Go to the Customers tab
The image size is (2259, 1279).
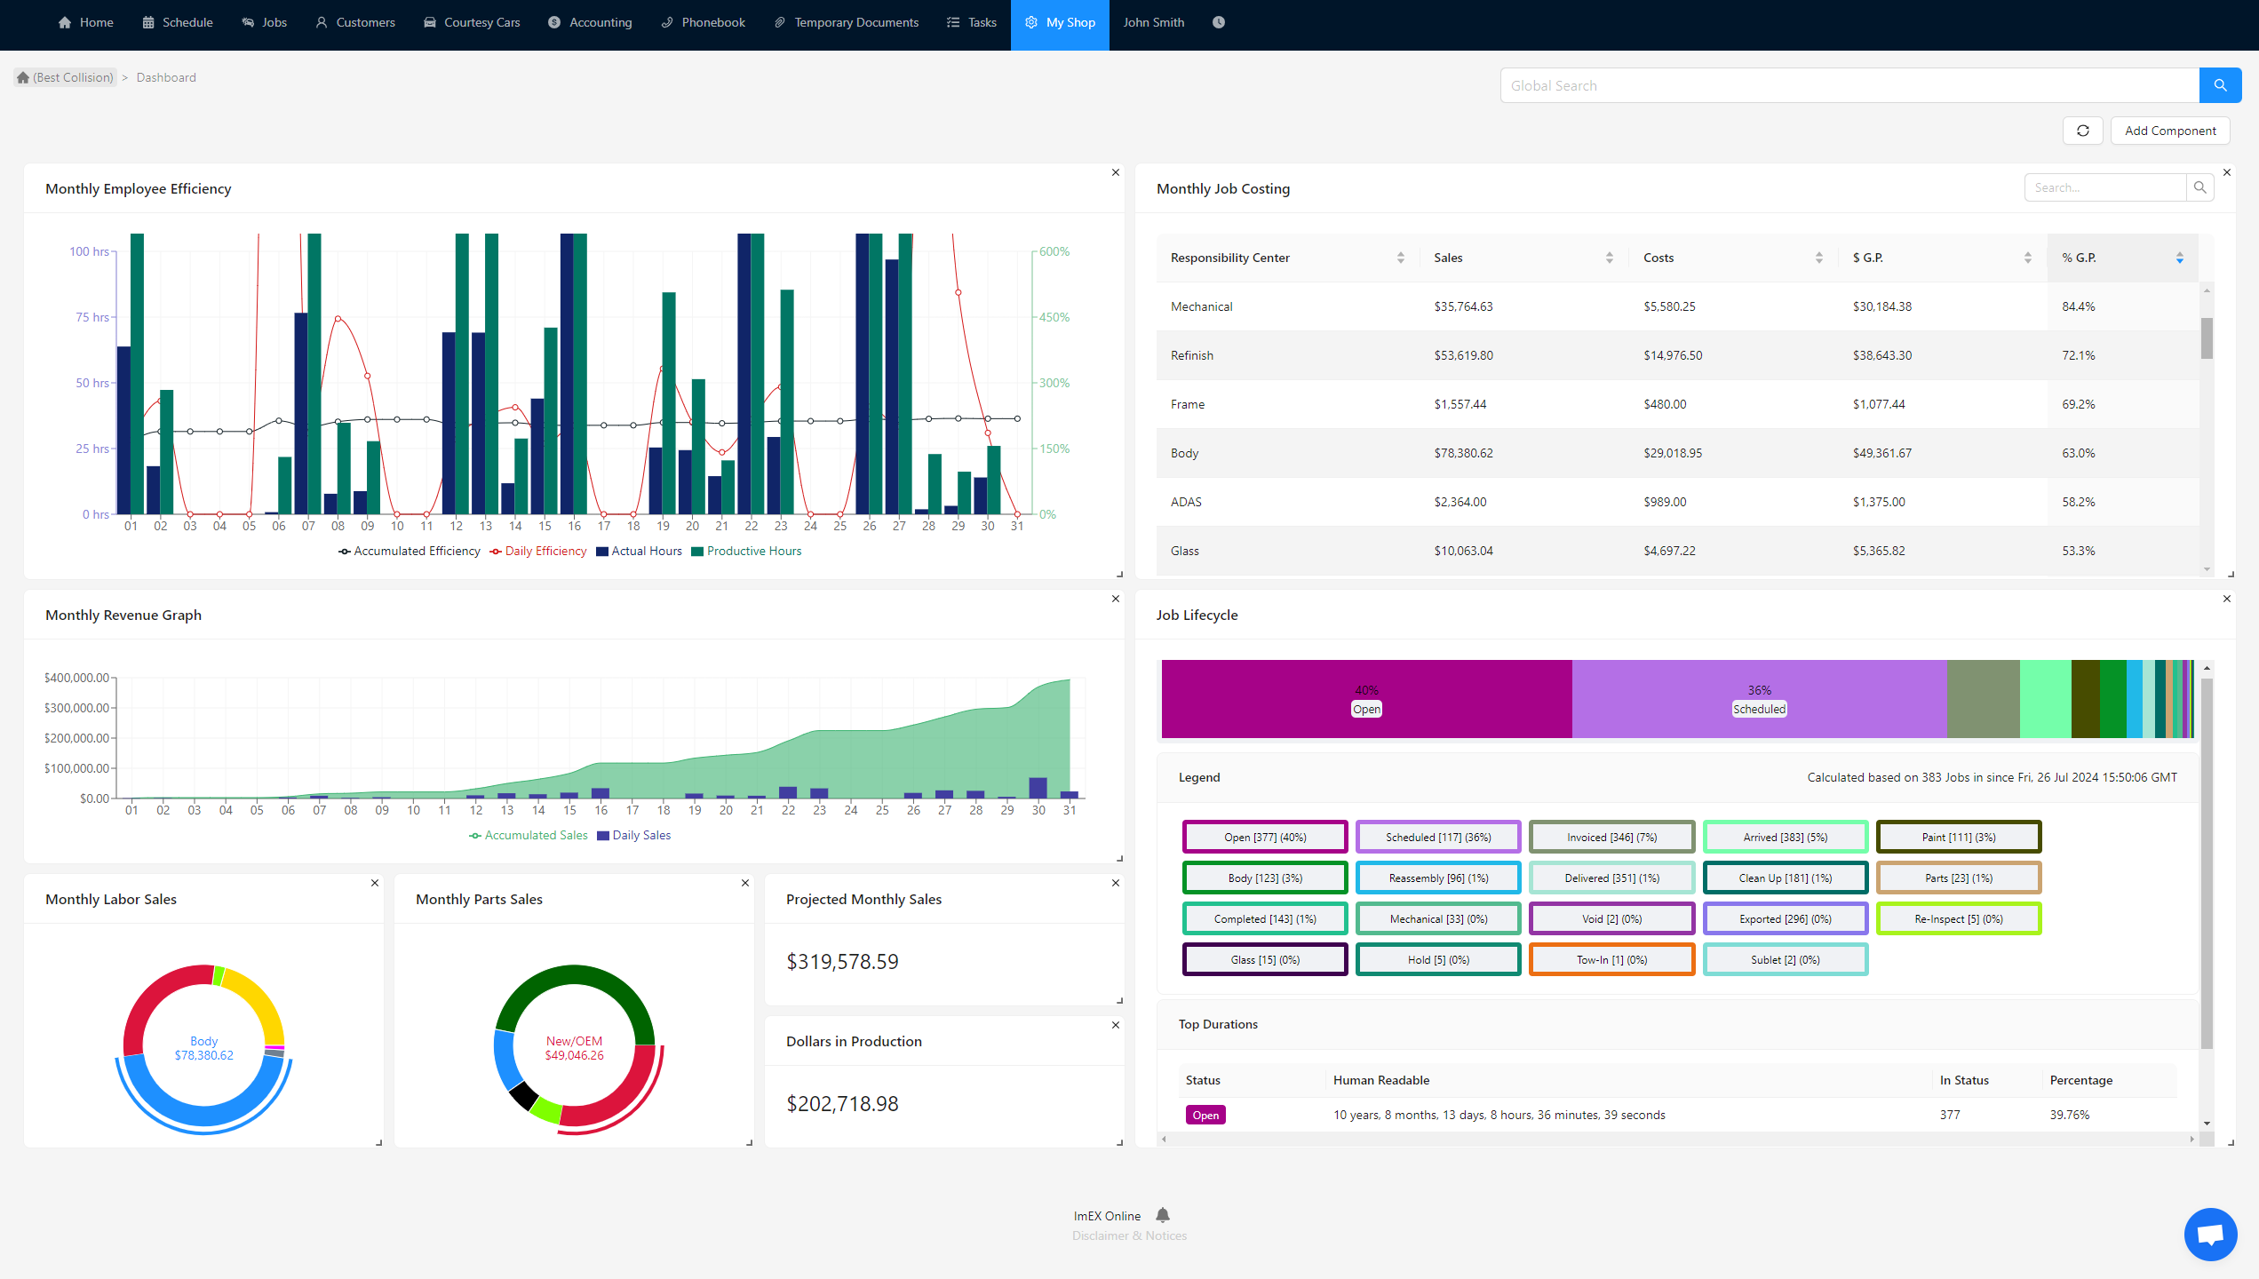point(354,22)
